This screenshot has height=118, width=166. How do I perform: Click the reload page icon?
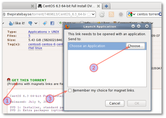102,14
